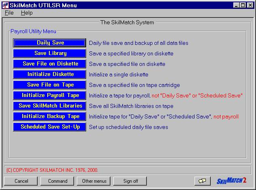Viewport: 256px width, 190px height.
Task: Click the red 'not payroll' warning text
Action: pos(226,116)
